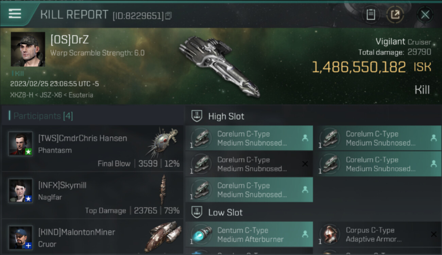Select the Centum C-Type Medium Afterburner item

[249, 234]
